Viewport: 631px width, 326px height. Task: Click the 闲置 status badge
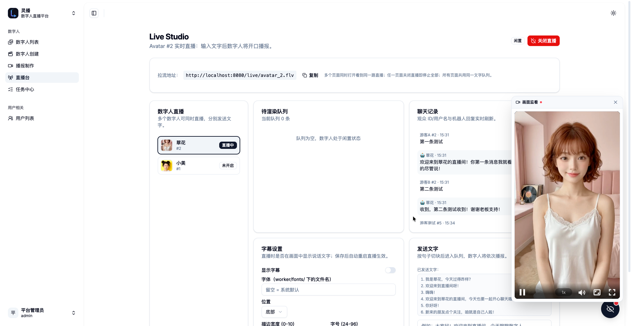tap(518, 41)
